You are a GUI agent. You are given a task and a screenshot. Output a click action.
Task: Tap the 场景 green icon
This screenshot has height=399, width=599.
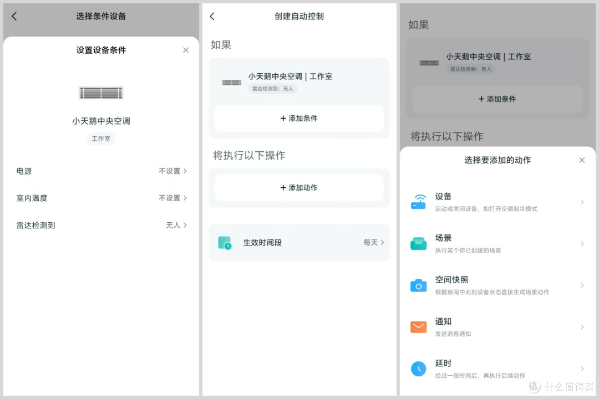418,244
